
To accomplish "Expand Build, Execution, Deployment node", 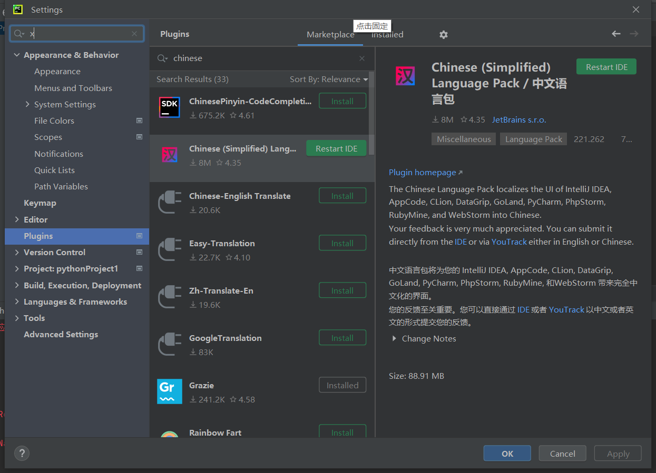I will coord(17,285).
